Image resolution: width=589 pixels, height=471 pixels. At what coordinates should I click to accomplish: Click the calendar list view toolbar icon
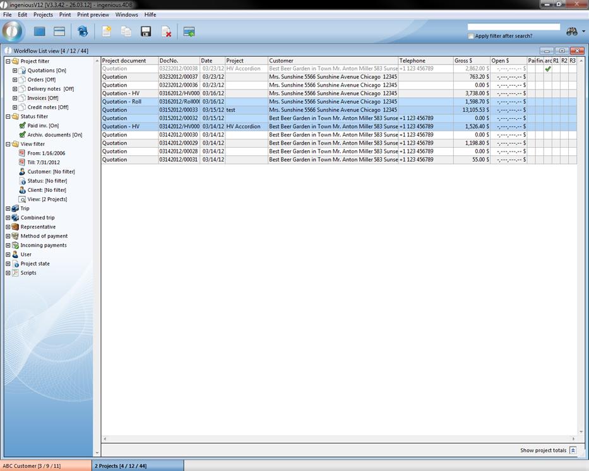click(x=59, y=32)
